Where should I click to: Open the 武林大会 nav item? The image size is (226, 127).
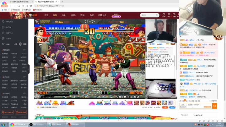click(x=102, y=15)
